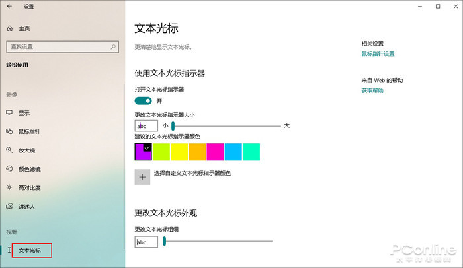Click the back arrow in the title bar
Screen dimensions: 463x268
[x=9, y=6]
